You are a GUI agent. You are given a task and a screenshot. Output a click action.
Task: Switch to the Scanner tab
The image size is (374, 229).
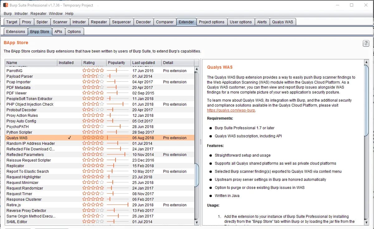tap(60, 22)
